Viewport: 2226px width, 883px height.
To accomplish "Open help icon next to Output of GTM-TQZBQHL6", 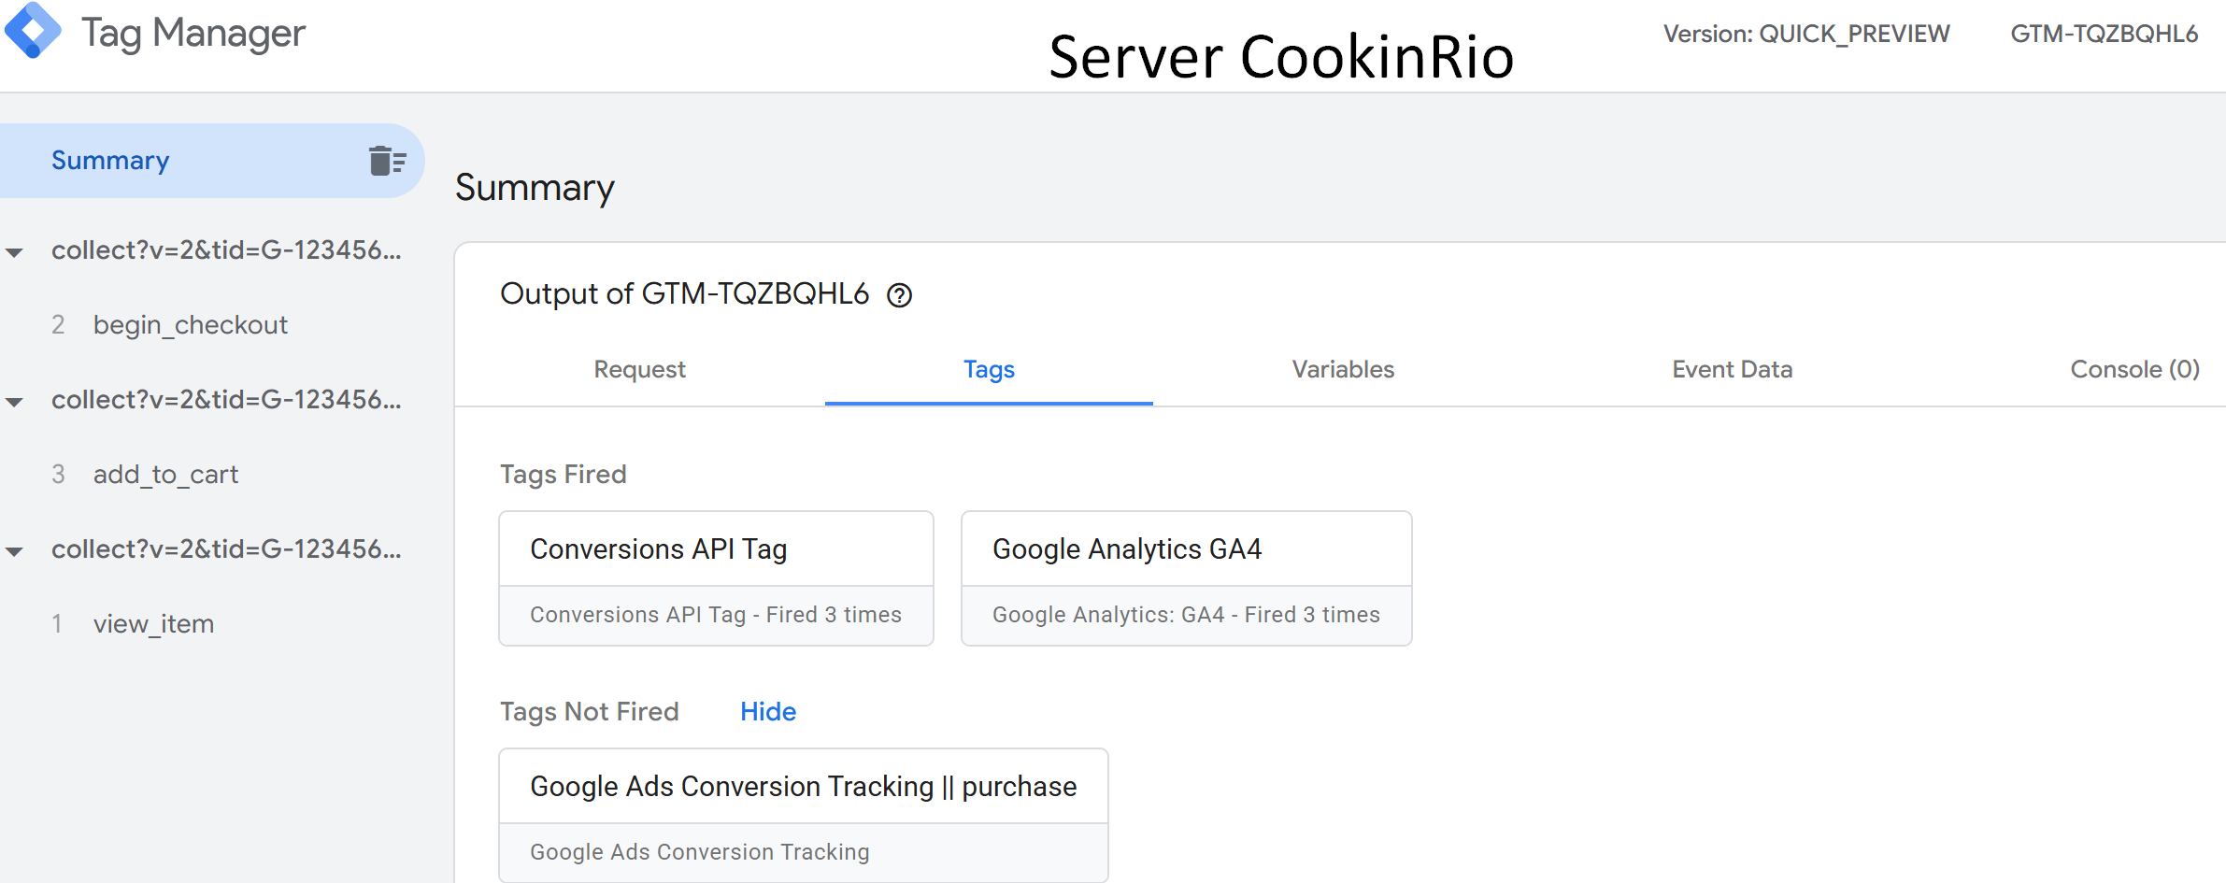I will (x=899, y=295).
